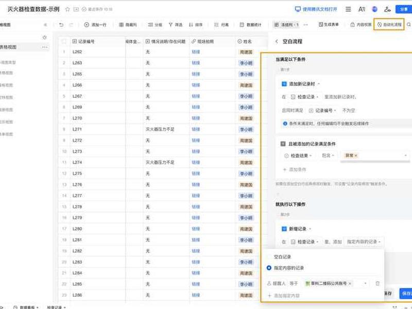Open the 添加新记录时 trigger dropdown
Viewport: 412px width, 309px height.
tap(301, 84)
